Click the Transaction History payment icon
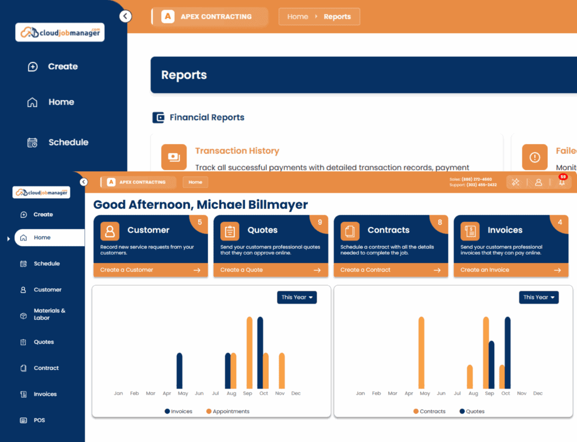The width and height of the screenshot is (577, 442). point(174,157)
